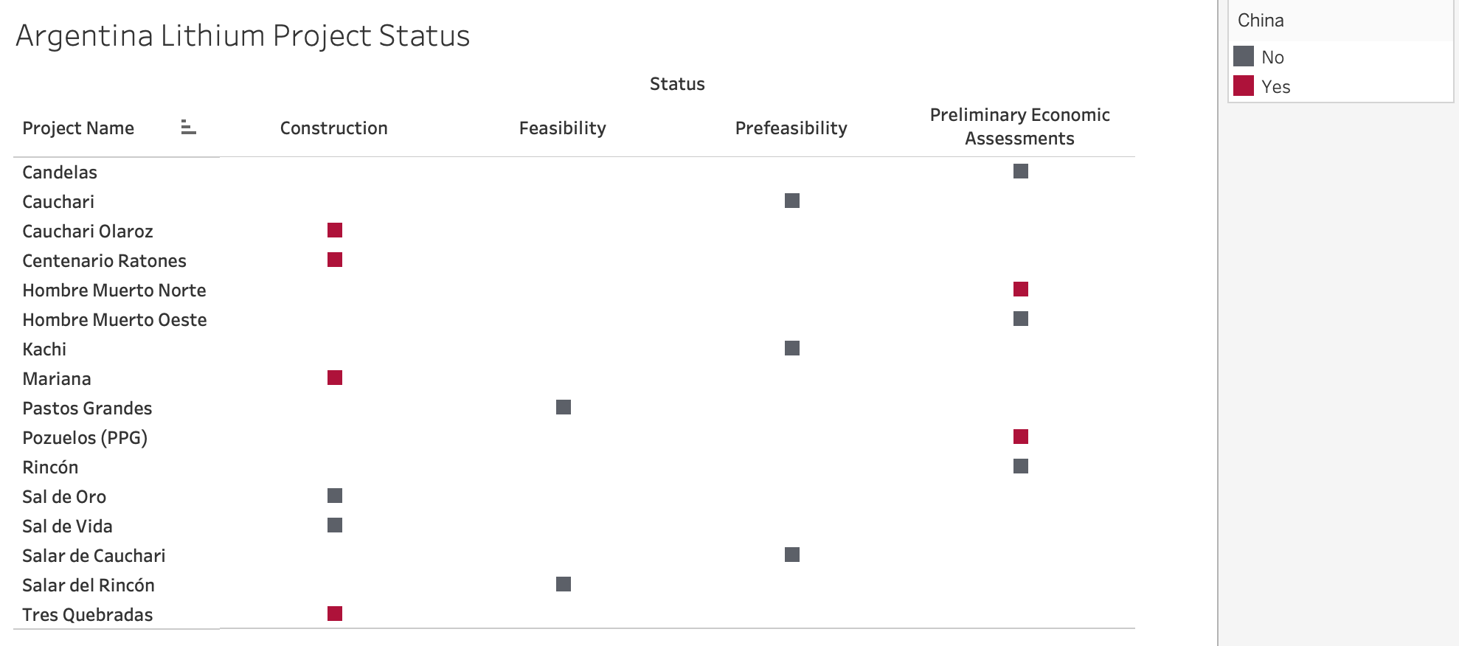Click the Project Name field header

[78, 128]
